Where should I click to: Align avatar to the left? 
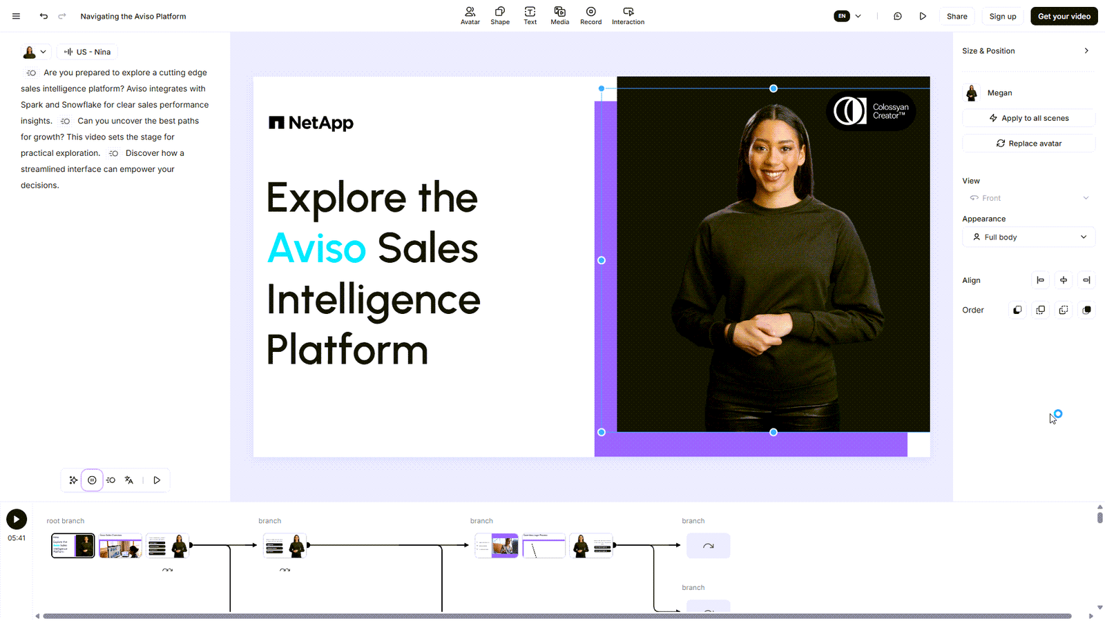point(1040,280)
